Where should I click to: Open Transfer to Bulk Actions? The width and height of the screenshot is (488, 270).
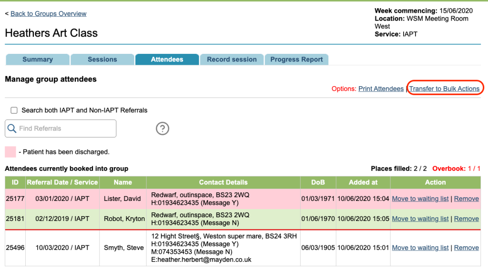(x=444, y=89)
